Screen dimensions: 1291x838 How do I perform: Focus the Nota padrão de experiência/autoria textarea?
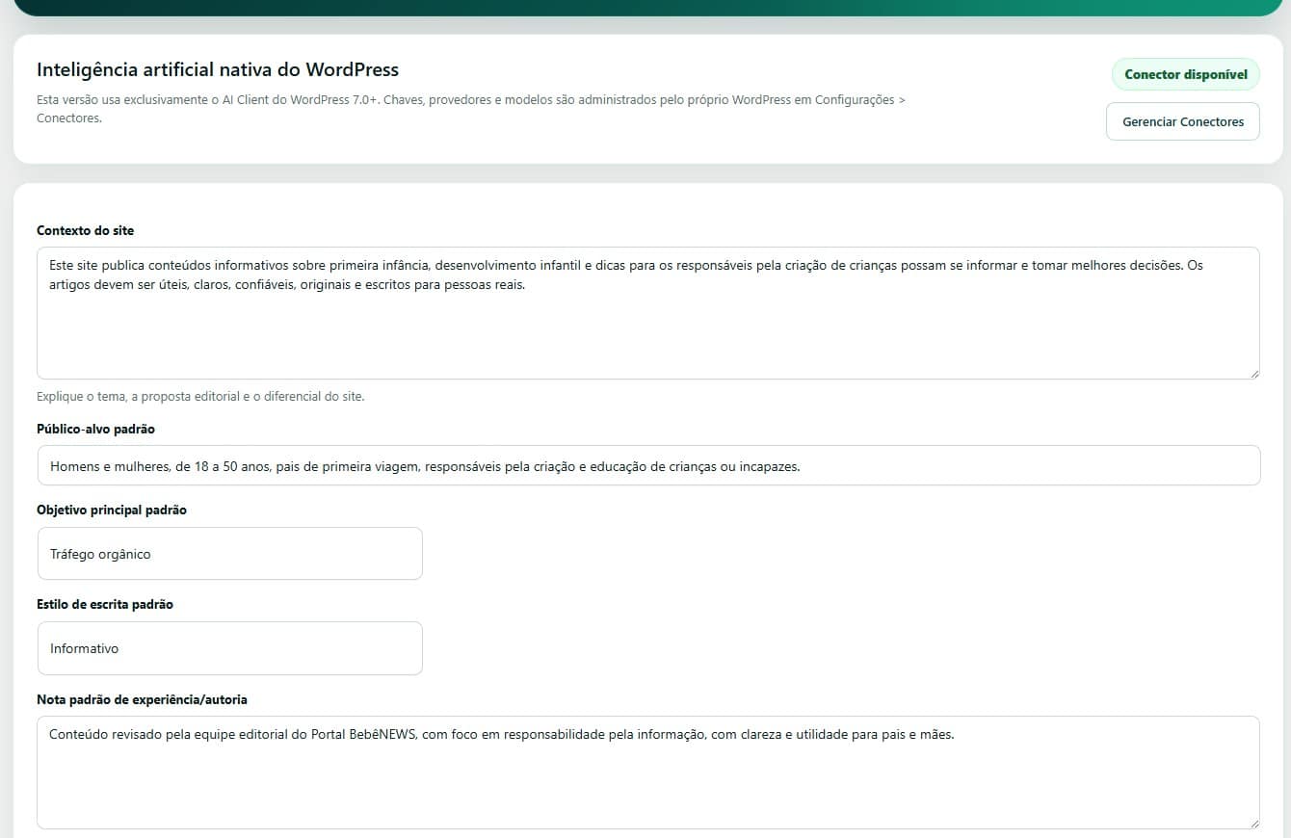(647, 773)
